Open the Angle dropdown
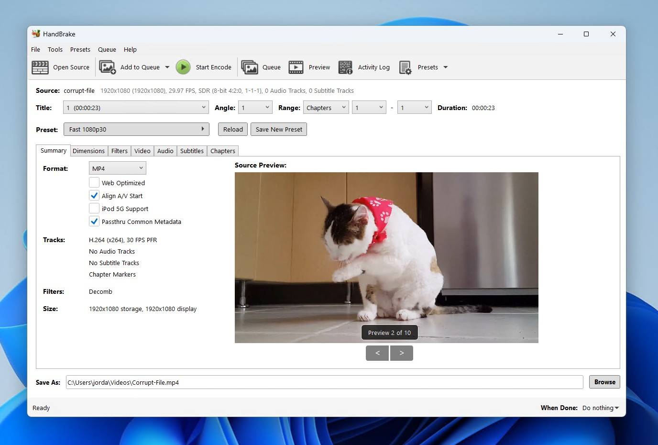 click(x=255, y=108)
